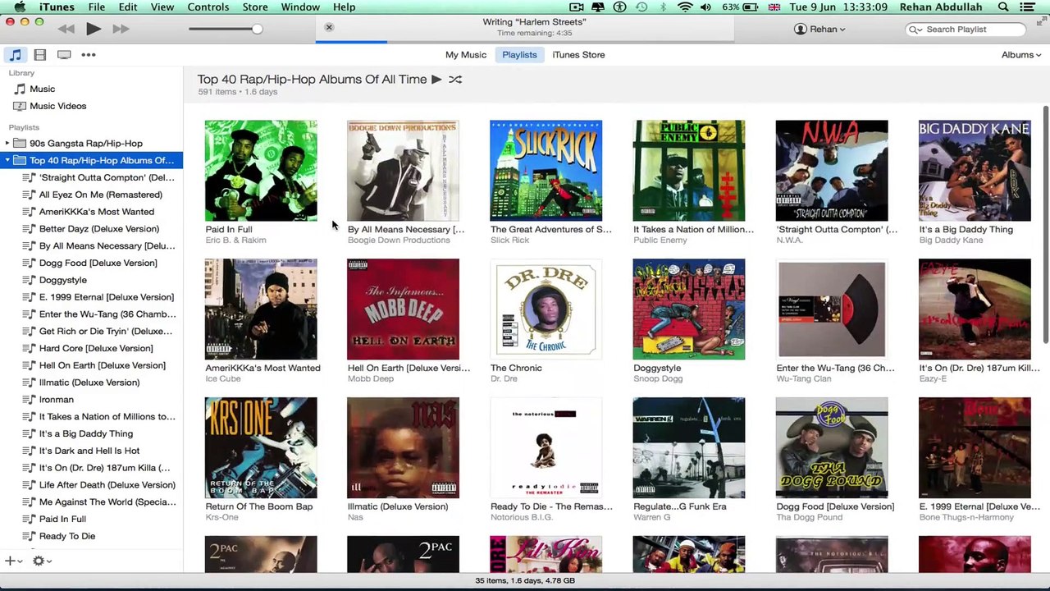
Task: Switch to the My Music tab
Action: click(466, 55)
